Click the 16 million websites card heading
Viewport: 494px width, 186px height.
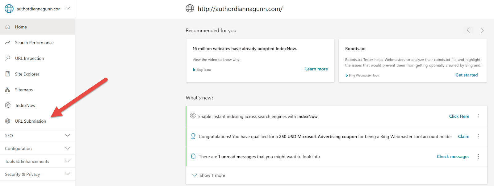(245, 49)
